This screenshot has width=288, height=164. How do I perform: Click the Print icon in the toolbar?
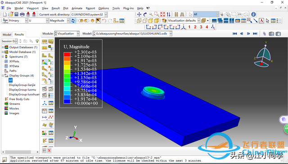(x=22, y=14)
